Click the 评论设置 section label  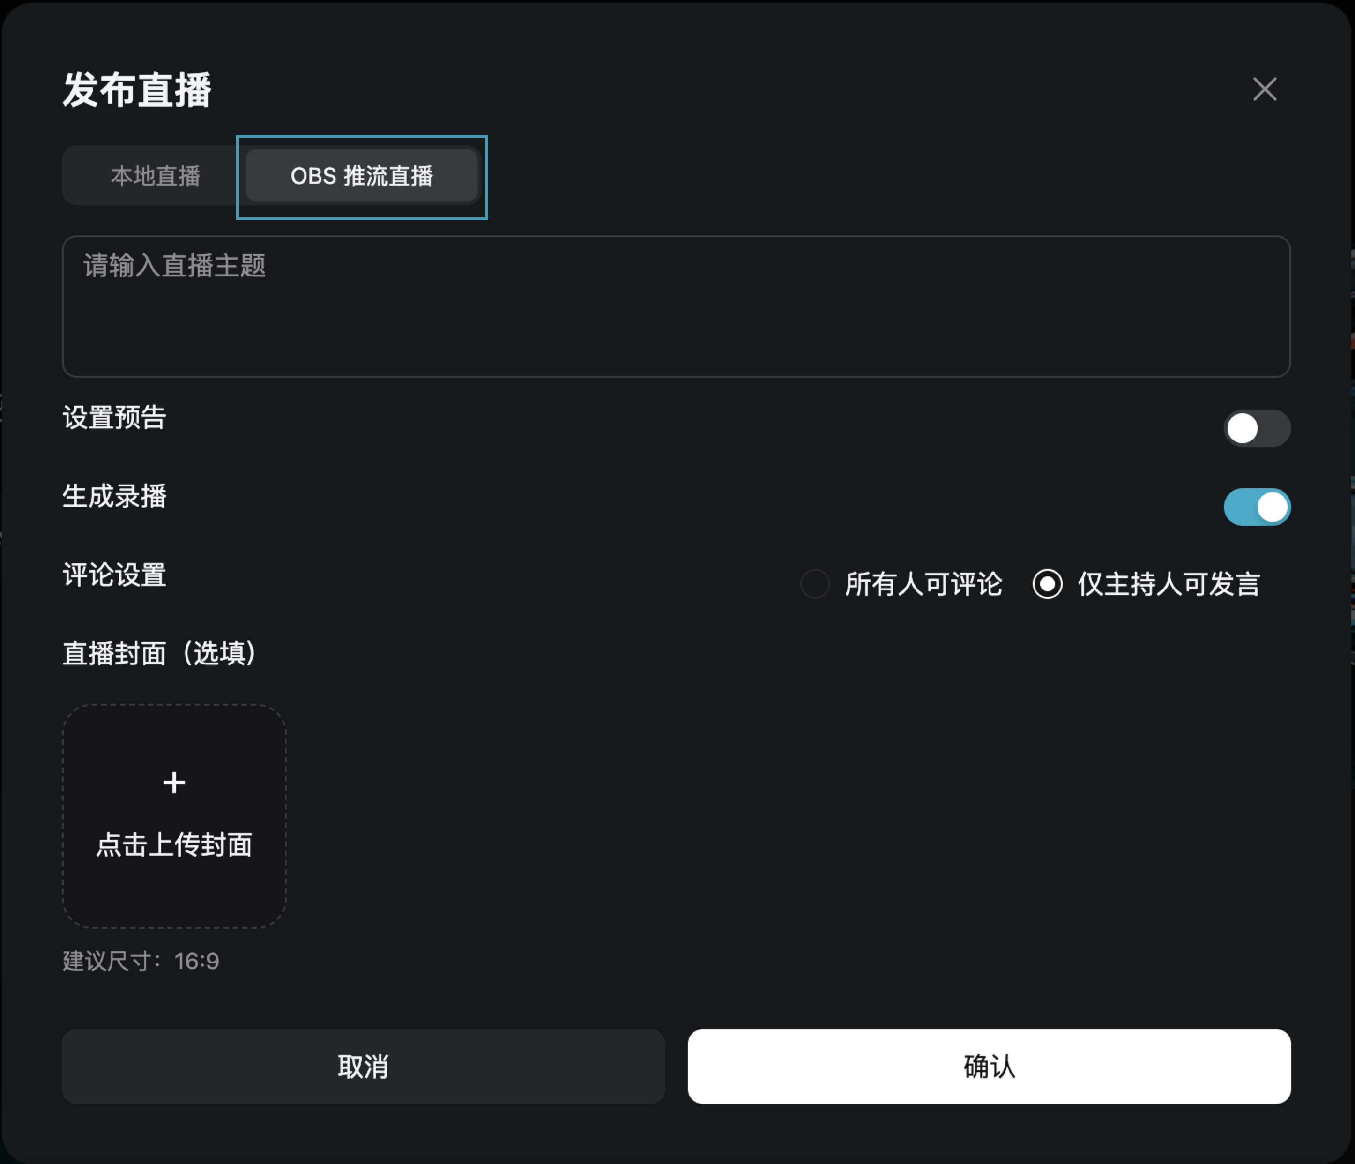[x=114, y=575]
